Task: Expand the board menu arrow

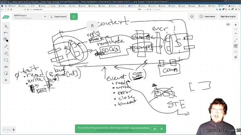Action: (x=45, y=16)
